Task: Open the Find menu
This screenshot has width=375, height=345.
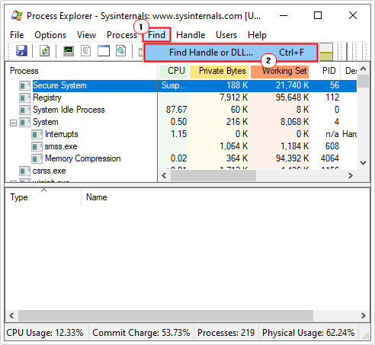Action: tap(156, 35)
